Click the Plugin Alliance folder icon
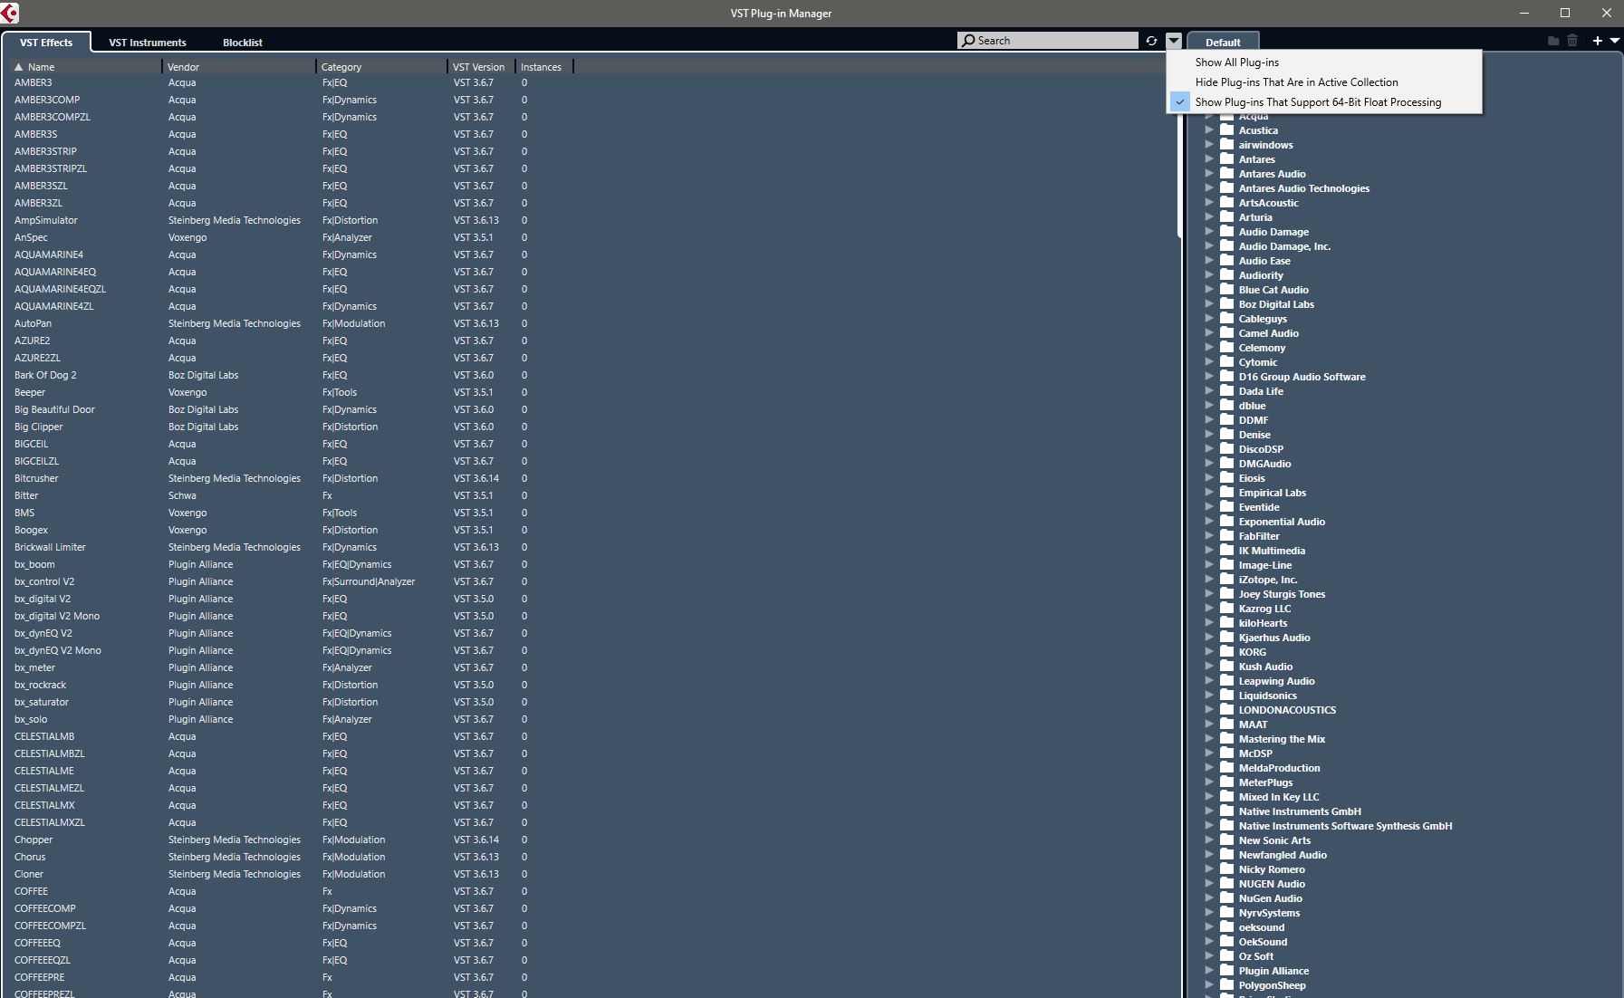1624x998 pixels. point(1227,970)
